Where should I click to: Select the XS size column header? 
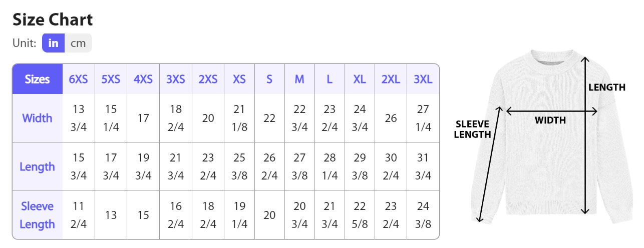239,79
